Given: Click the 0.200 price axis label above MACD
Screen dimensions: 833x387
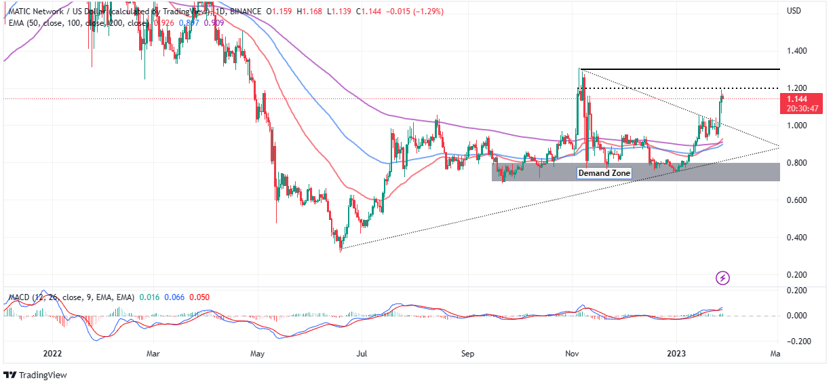Looking at the screenshot, I should (796, 275).
